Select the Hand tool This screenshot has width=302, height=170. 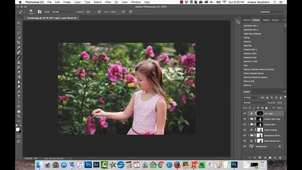19,111
